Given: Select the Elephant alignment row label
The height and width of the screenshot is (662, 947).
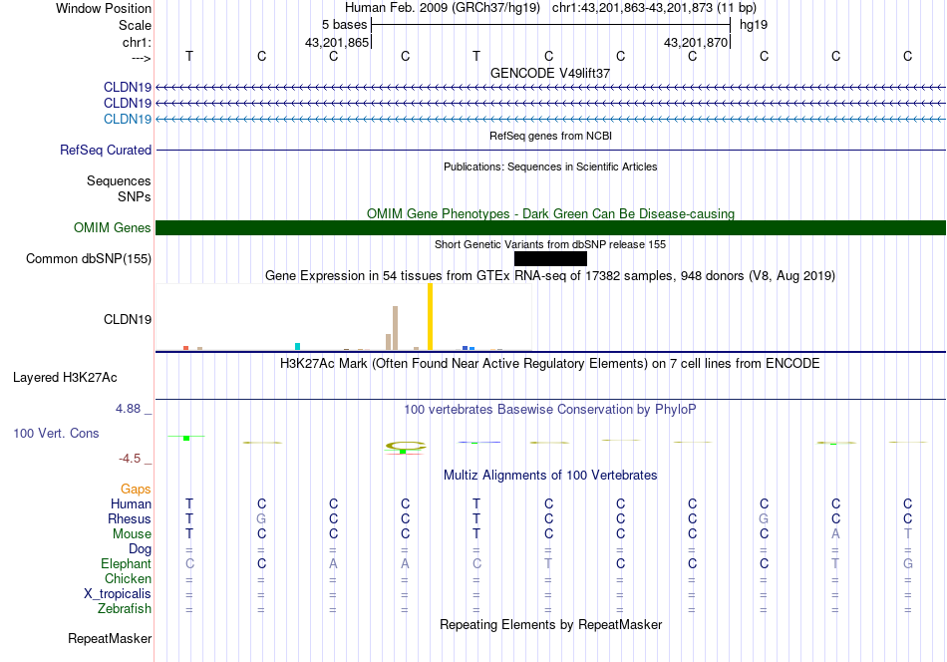Looking at the screenshot, I should tap(127, 563).
